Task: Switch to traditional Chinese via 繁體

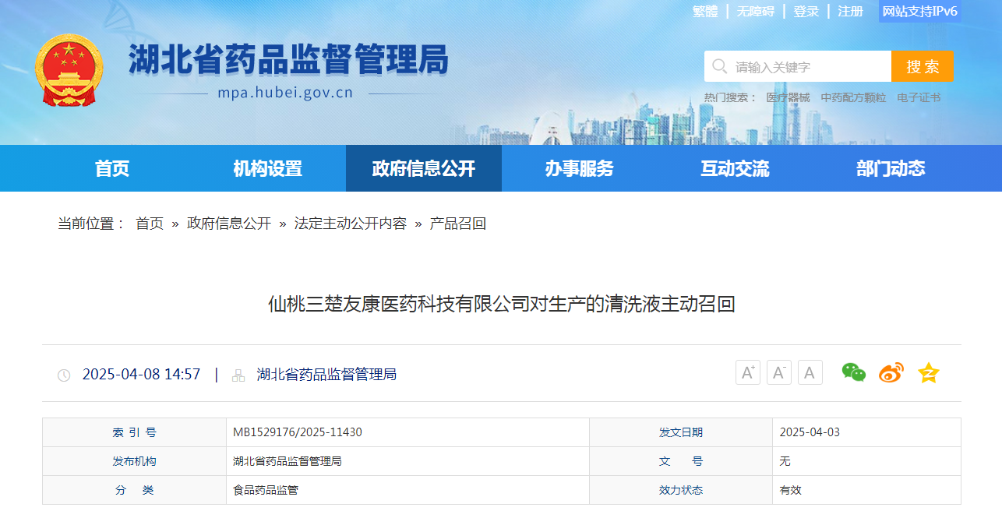Action: pyautogui.click(x=705, y=11)
